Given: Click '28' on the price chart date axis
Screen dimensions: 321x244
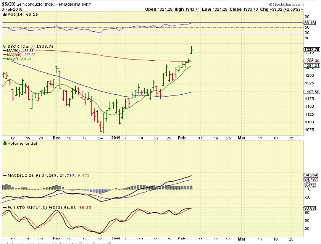Looking at the screenshot, I should pos(169,138).
